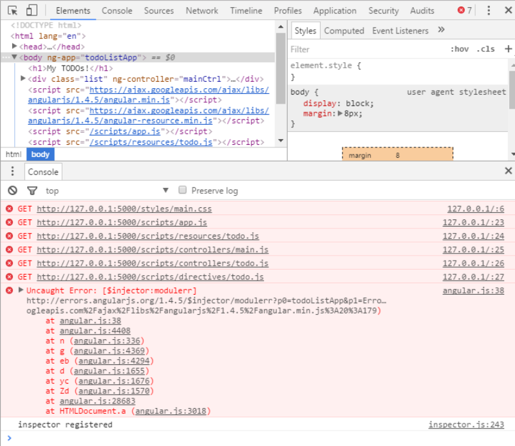Activate the inspect element picker icon
Image resolution: width=515 pixels, height=446 pixels.
coord(13,10)
